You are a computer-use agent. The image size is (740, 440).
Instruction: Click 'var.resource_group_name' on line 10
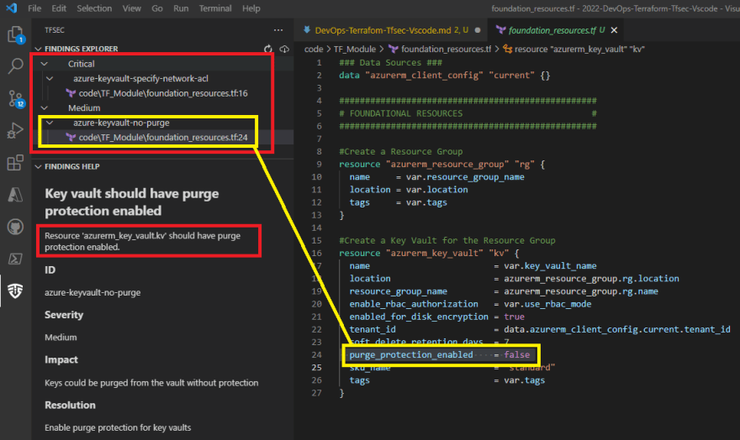465,176
